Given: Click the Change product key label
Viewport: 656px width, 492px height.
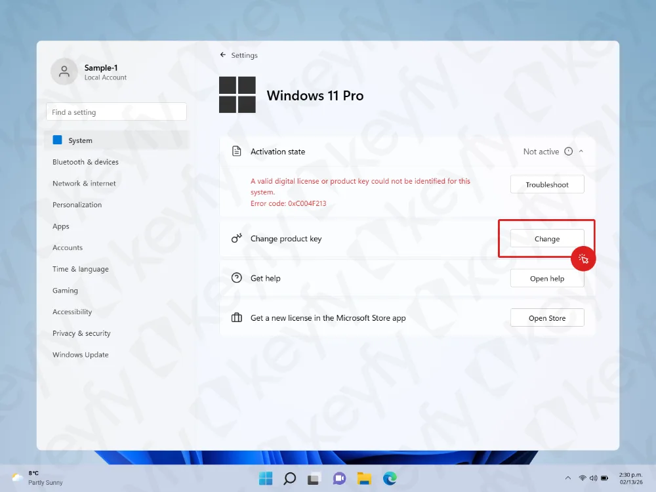Looking at the screenshot, I should [286, 239].
